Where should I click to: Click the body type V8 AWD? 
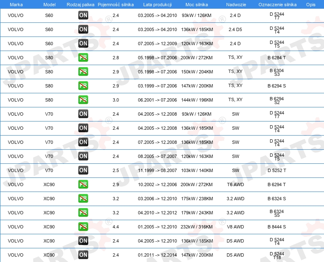pos(235,227)
